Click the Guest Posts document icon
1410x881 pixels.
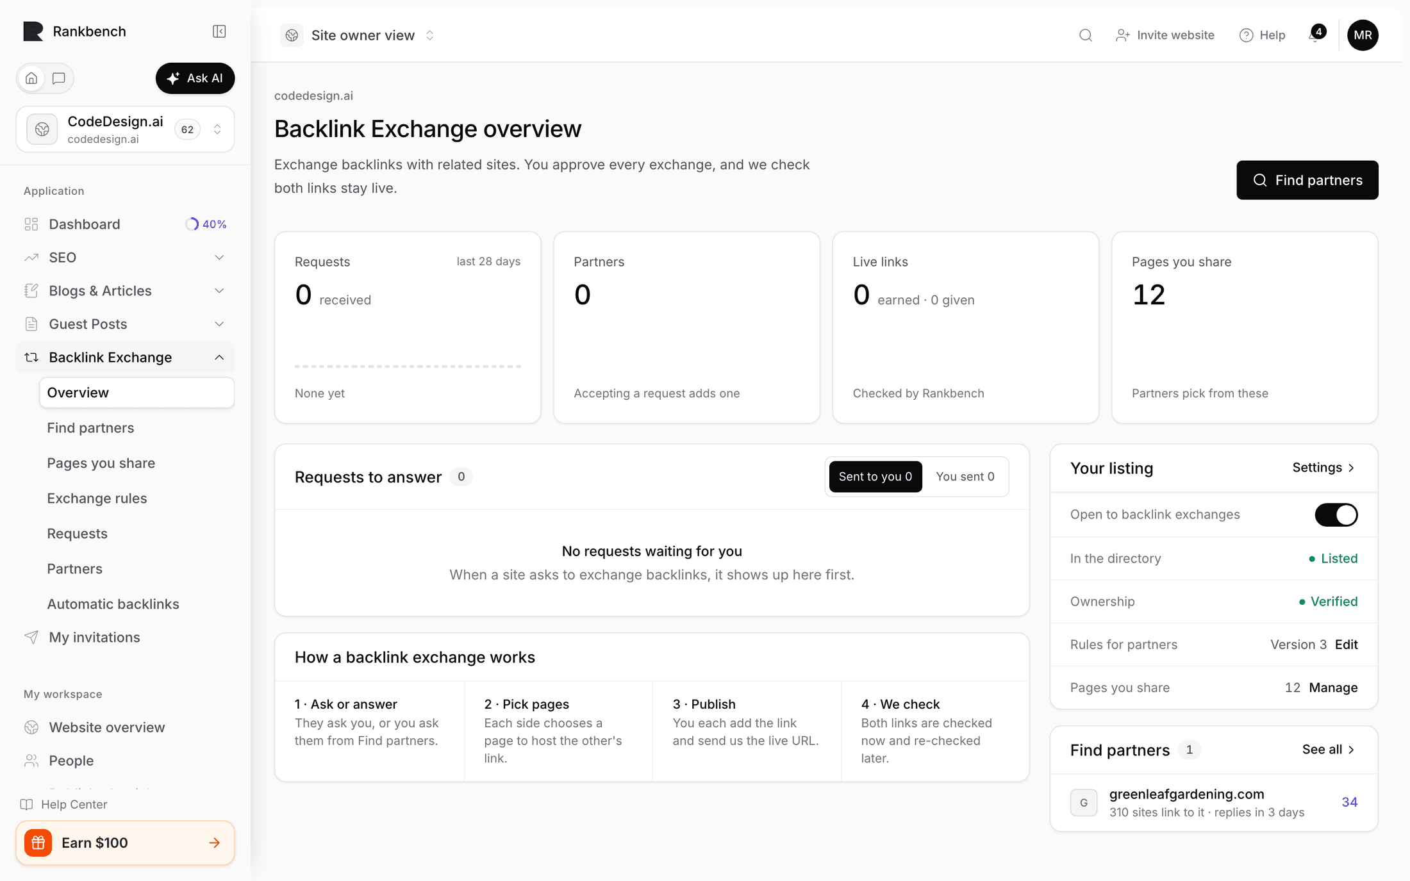[31, 324]
